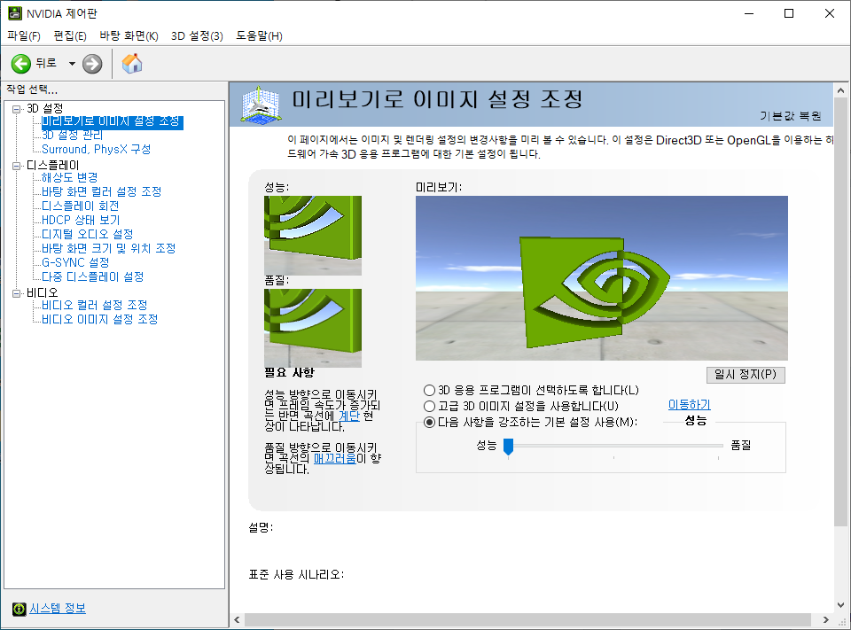
Task: Click the vertical scrollbar thumb
Action: point(840,312)
